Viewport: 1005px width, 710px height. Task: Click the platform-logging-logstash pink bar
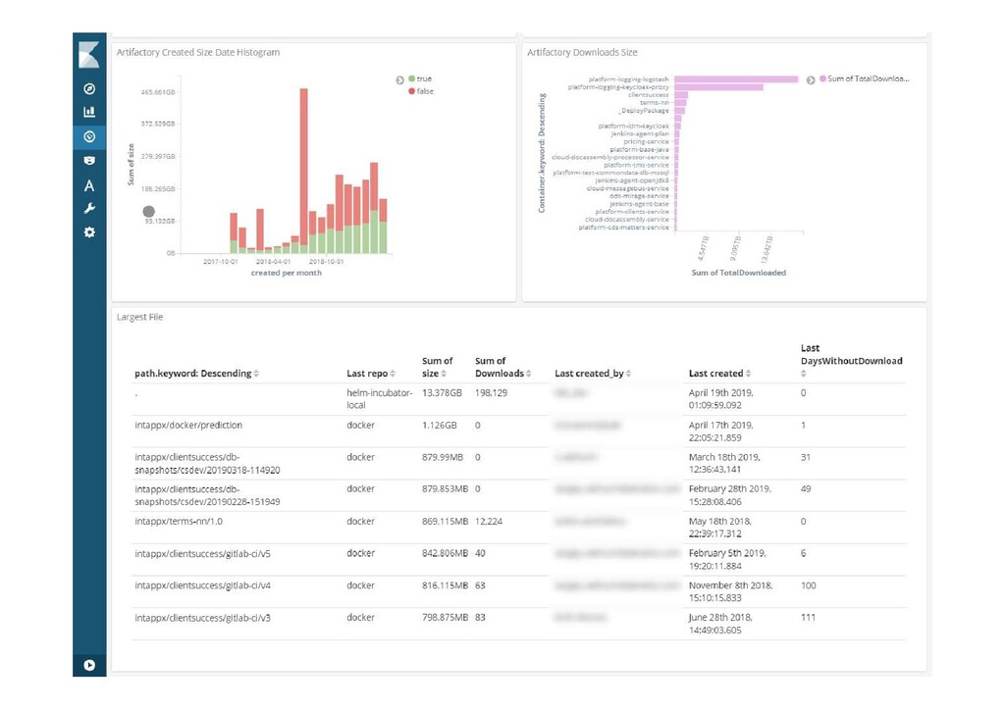point(736,79)
